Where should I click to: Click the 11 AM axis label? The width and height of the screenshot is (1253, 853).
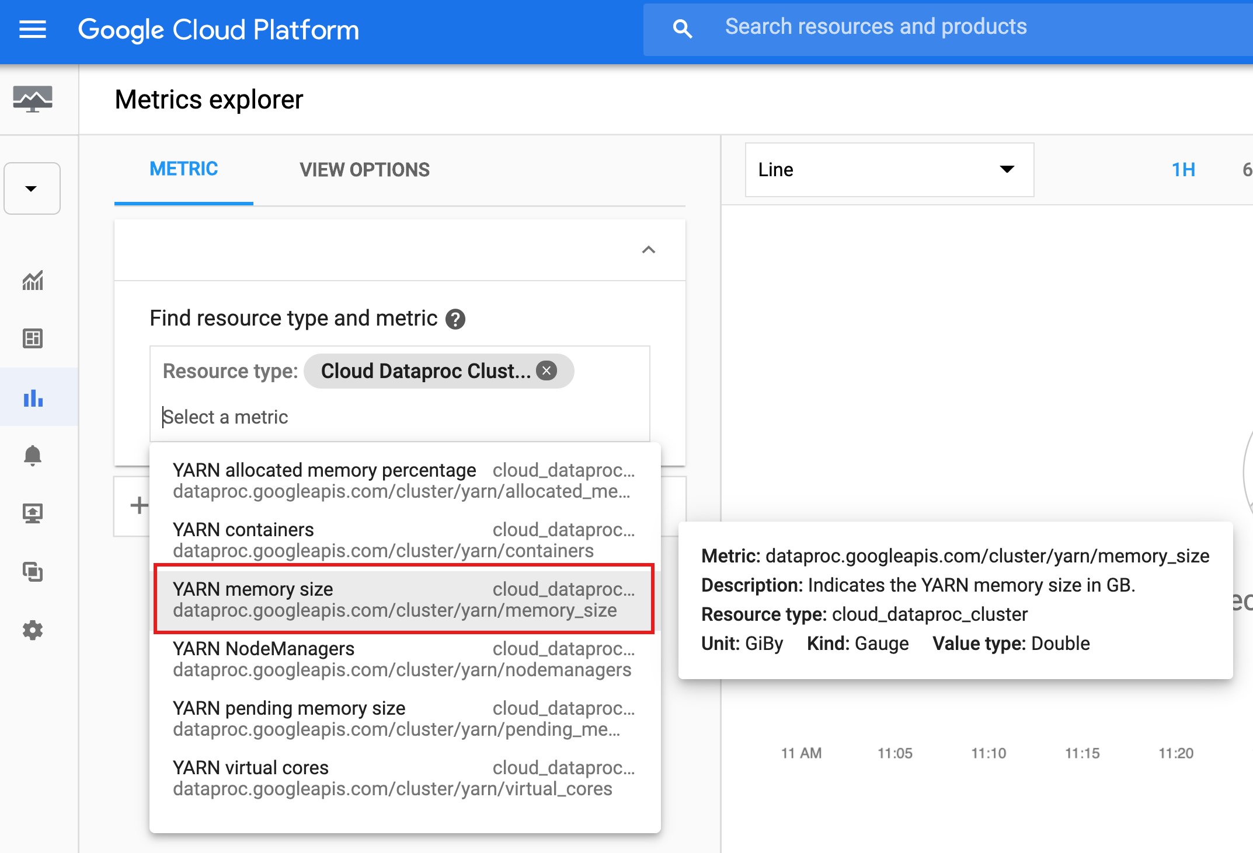click(801, 753)
